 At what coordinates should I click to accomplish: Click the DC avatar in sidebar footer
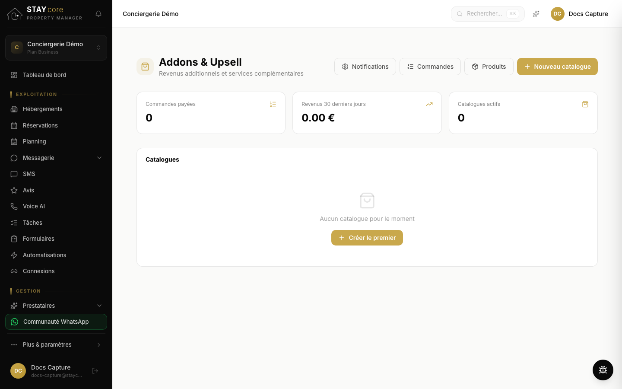pyautogui.click(x=18, y=371)
